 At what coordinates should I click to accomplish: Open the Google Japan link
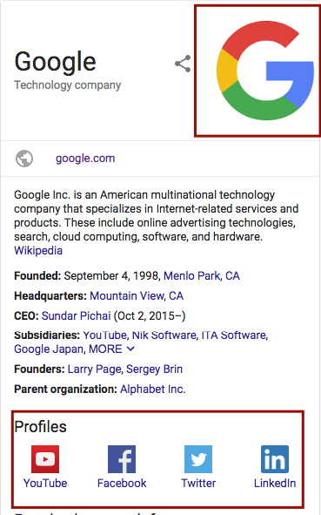point(48,349)
